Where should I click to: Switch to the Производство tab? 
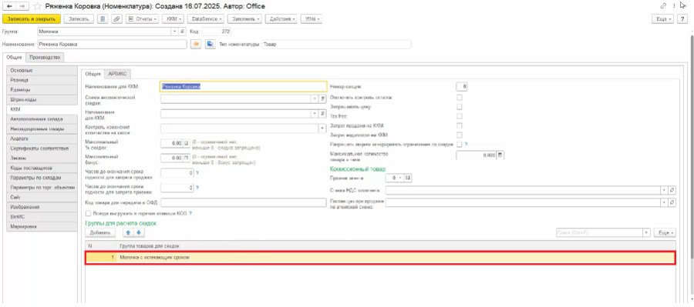point(45,57)
